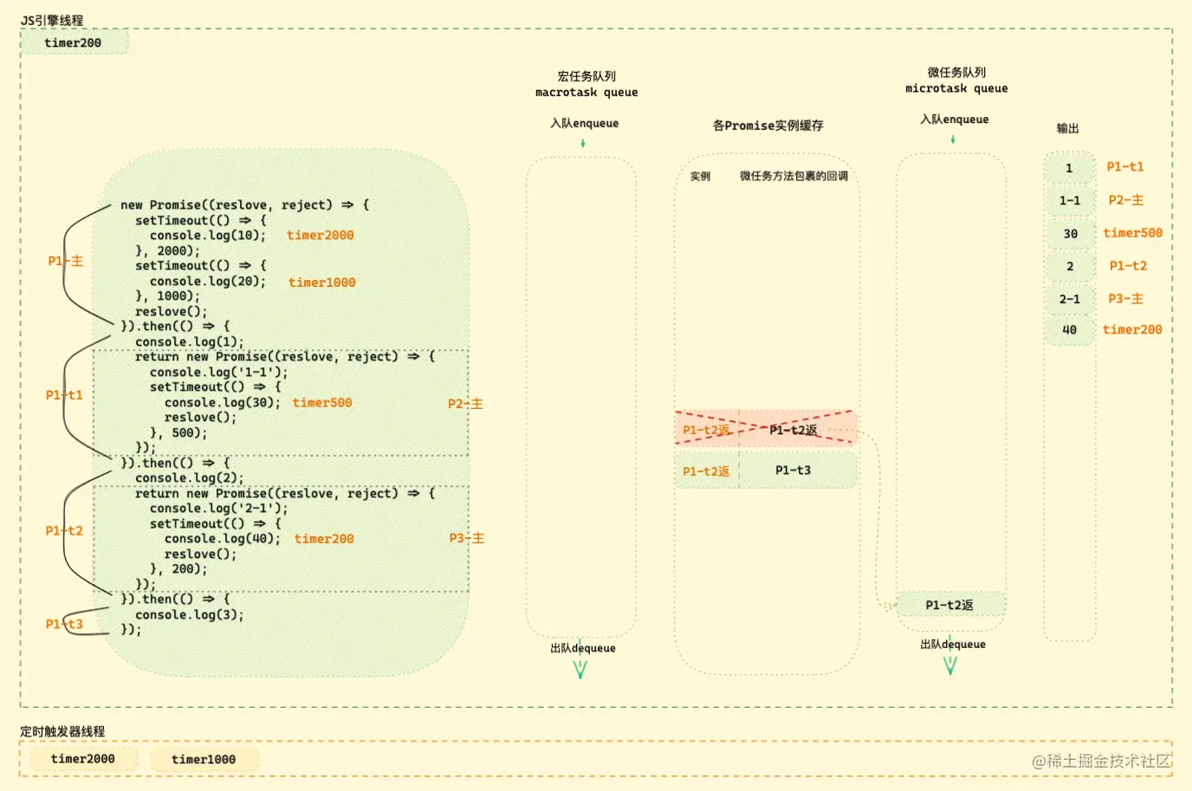The image size is (1192, 791).
Task: Click code line 'console.log(3);'
Action: [x=190, y=614]
